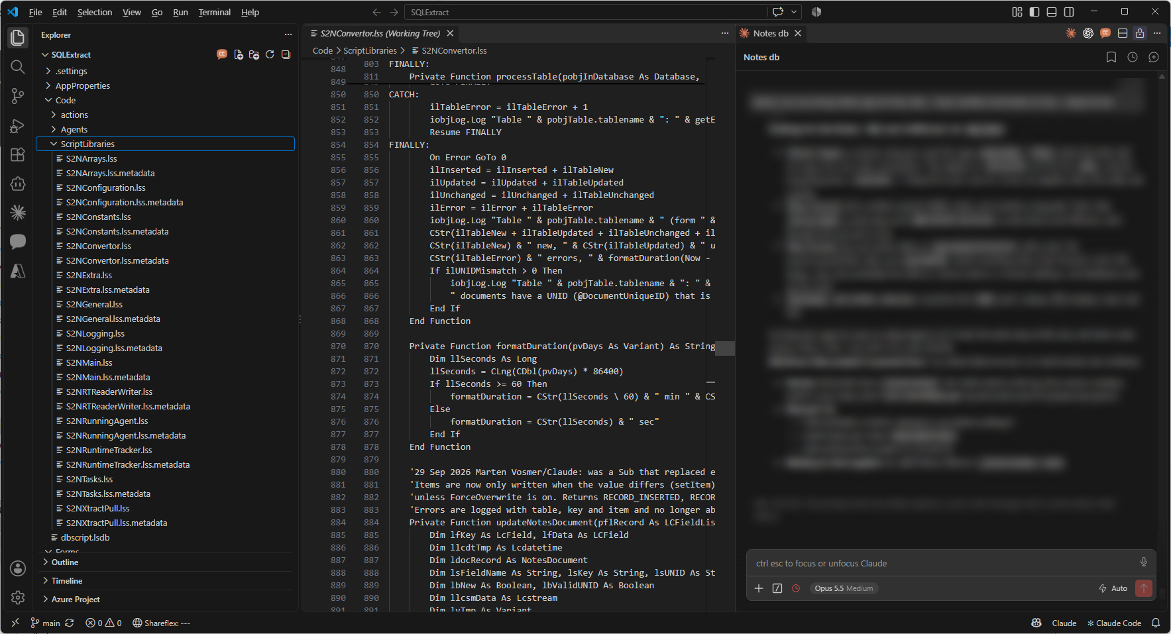Toggle Primary Side Bar visibility

(1034, 12)
